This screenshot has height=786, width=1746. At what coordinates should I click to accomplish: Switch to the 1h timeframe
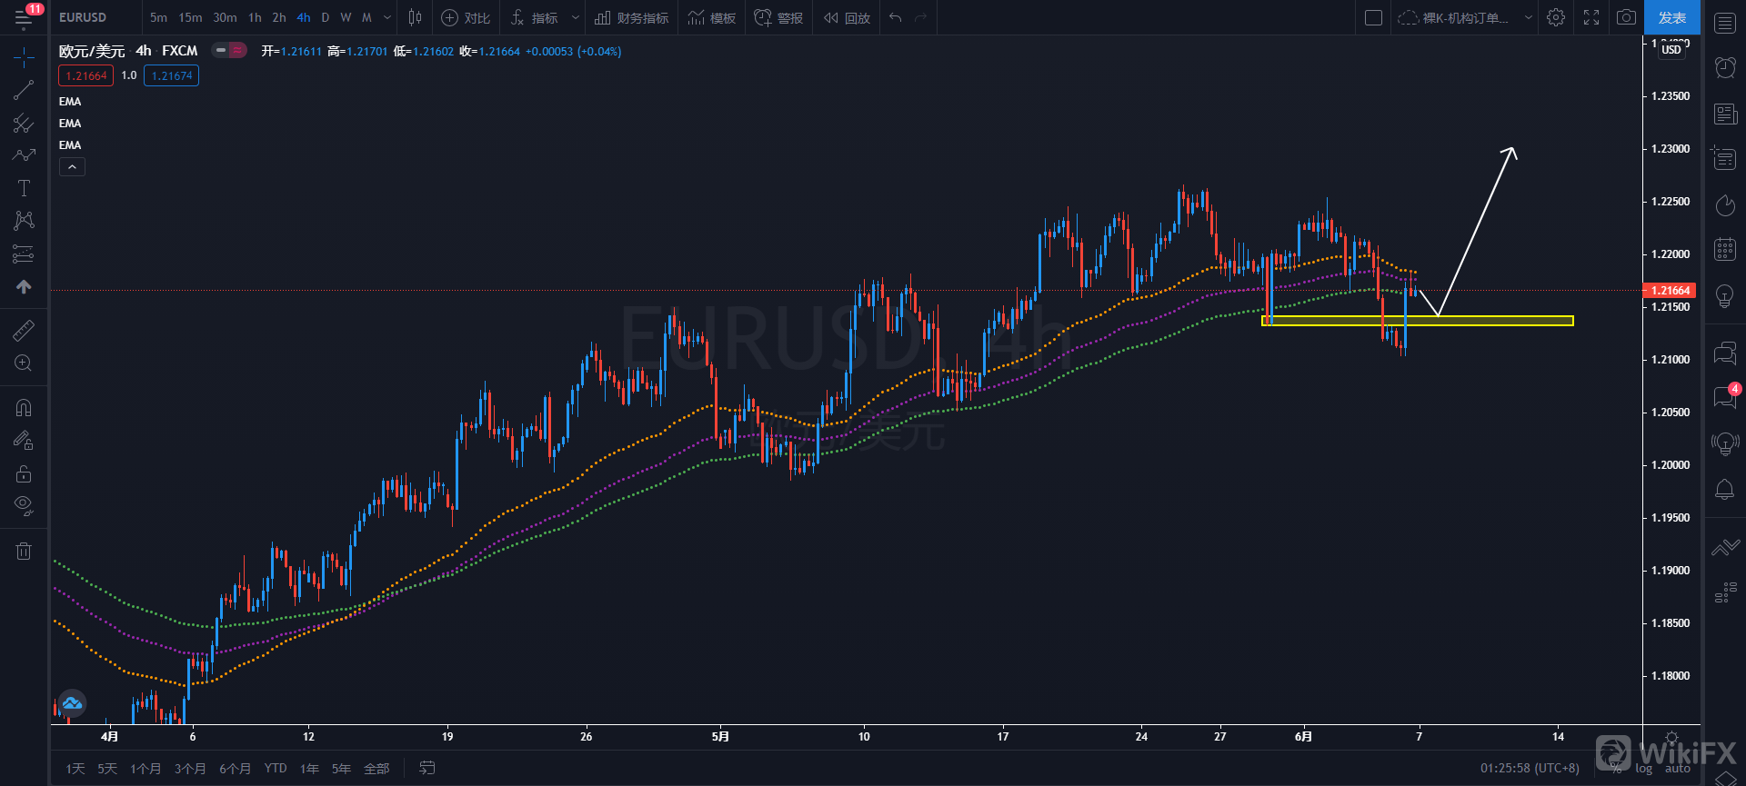[255, 17]
